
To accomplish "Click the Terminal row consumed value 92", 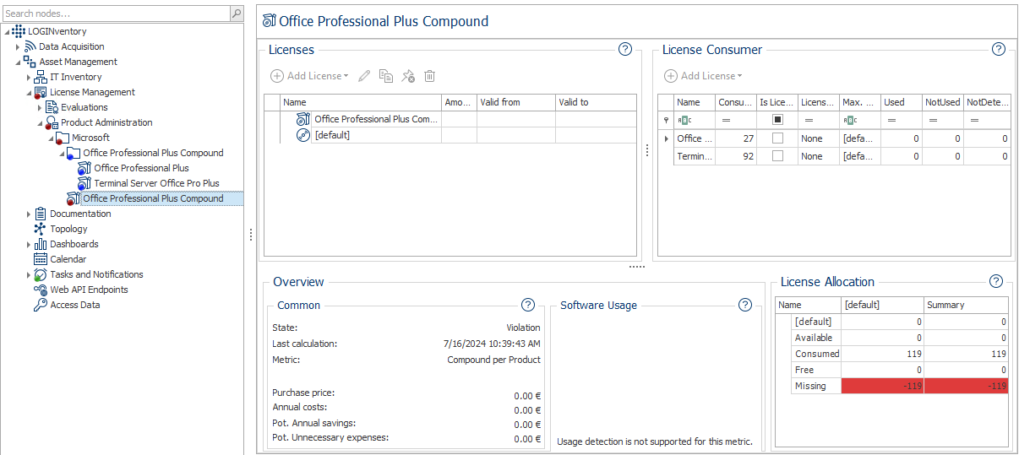I will [736, 156].
